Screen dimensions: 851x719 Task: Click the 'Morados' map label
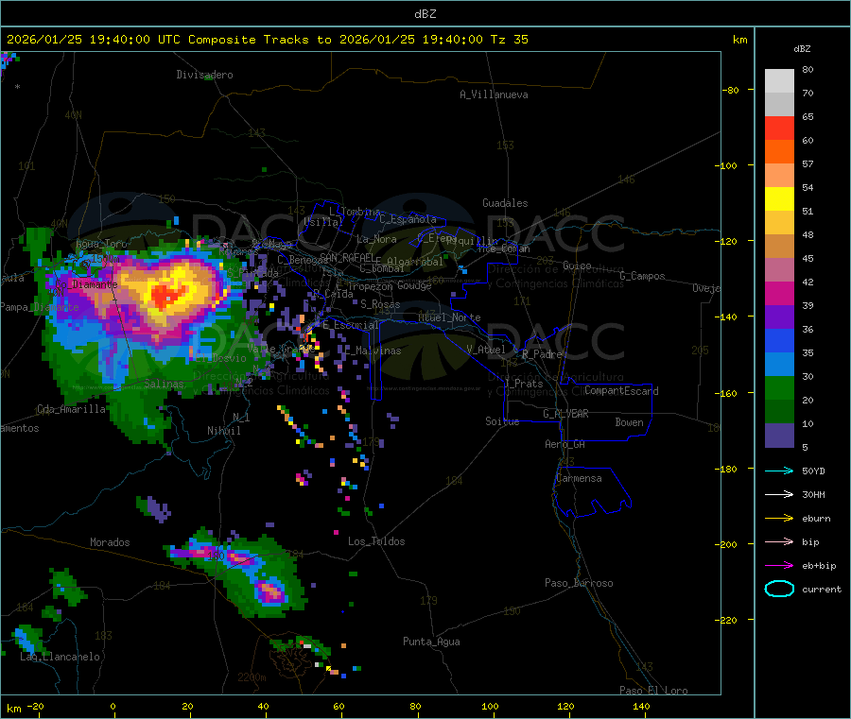pyautogui.click(x=110, y=542)
